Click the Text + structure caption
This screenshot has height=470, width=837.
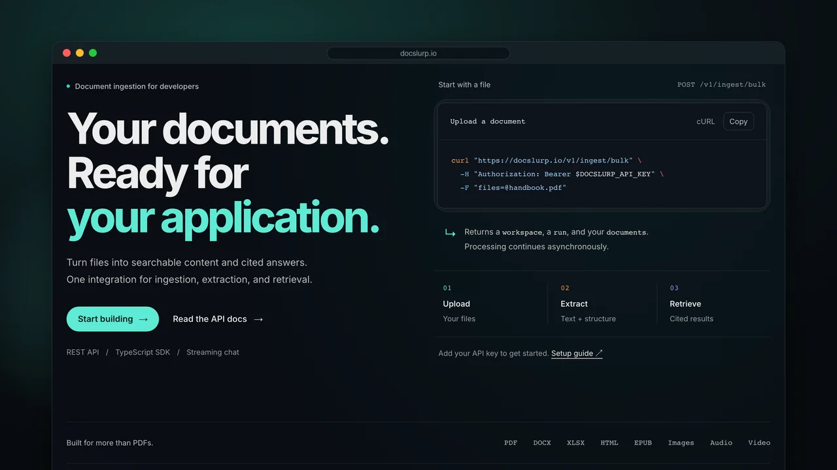pyautogui.click(x=588, y=319)
